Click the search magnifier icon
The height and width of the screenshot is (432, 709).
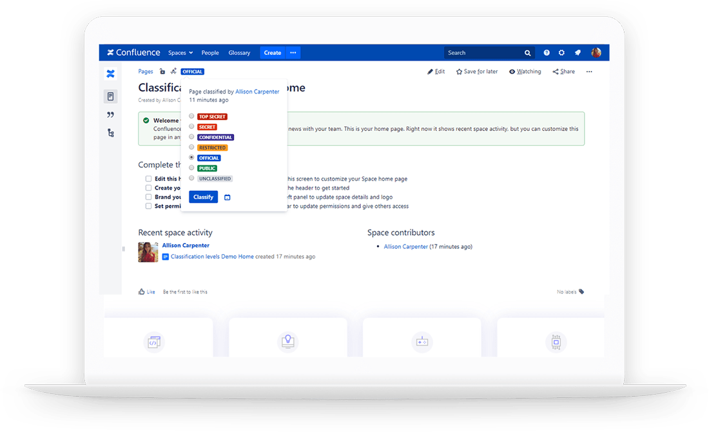(x=527, y=53)
